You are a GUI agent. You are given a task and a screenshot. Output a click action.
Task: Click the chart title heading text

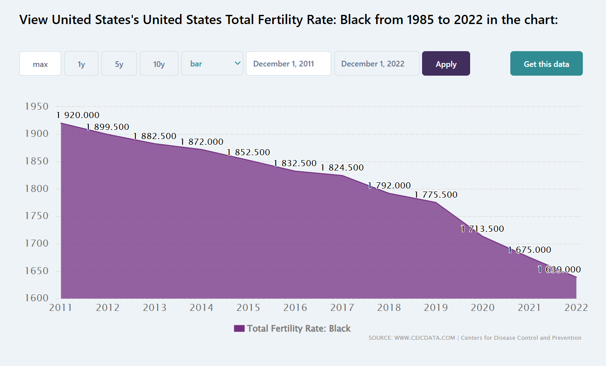tap(289, 20)
